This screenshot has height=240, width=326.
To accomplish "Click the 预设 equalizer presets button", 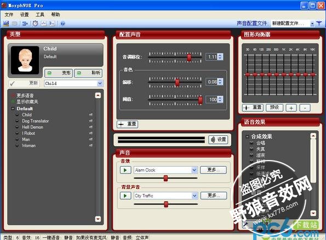I will (x=274, y=107).
